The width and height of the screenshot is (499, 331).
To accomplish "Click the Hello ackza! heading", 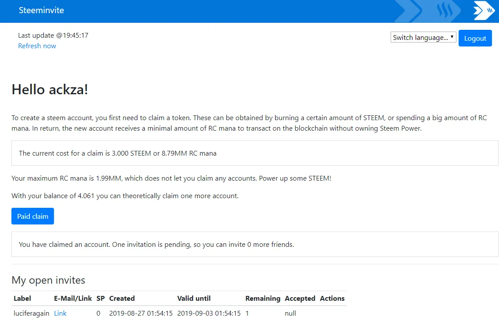I will [50, 89].
